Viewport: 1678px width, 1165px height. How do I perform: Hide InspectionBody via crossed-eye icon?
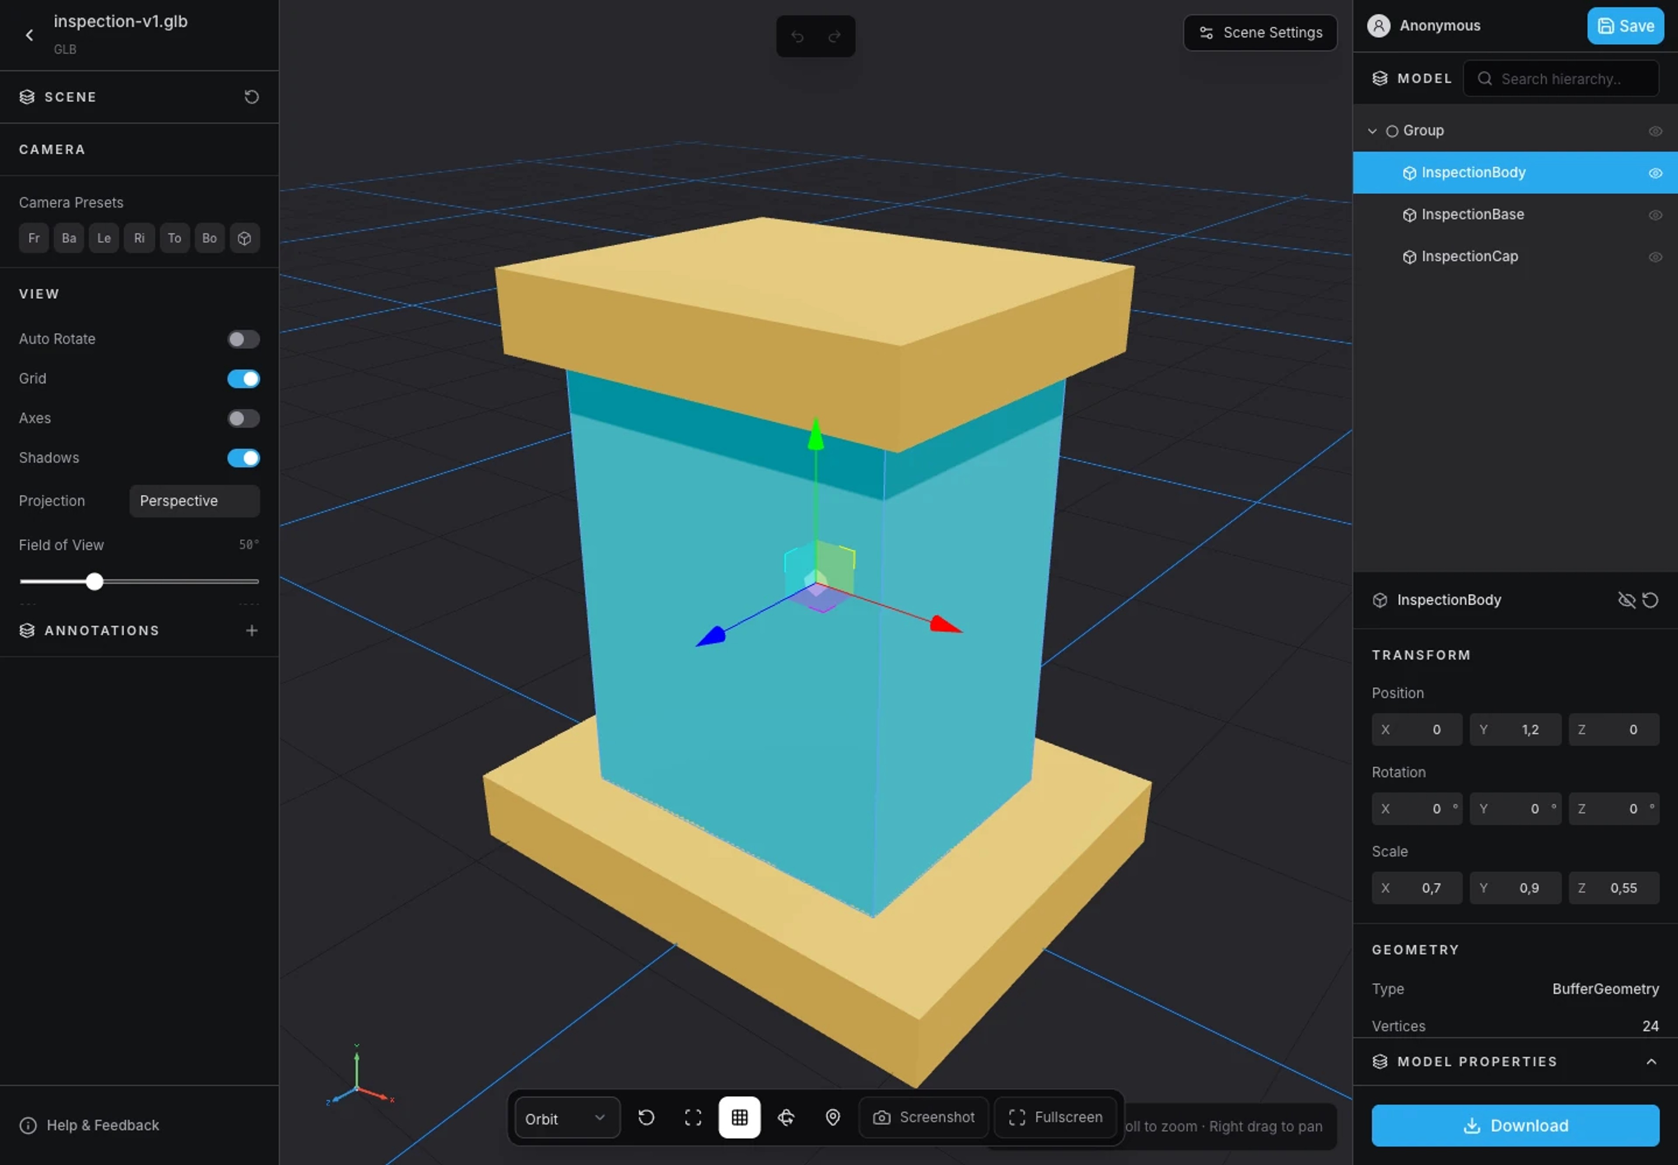pos(1626,600)
